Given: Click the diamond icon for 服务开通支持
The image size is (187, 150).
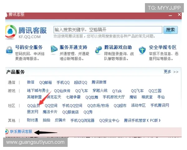Looking at the screenshot, I should (x=54, y=49).
